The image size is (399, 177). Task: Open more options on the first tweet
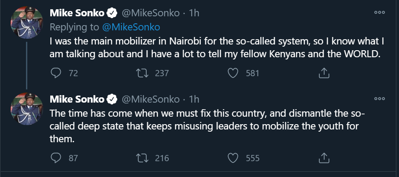pos(379,12)
